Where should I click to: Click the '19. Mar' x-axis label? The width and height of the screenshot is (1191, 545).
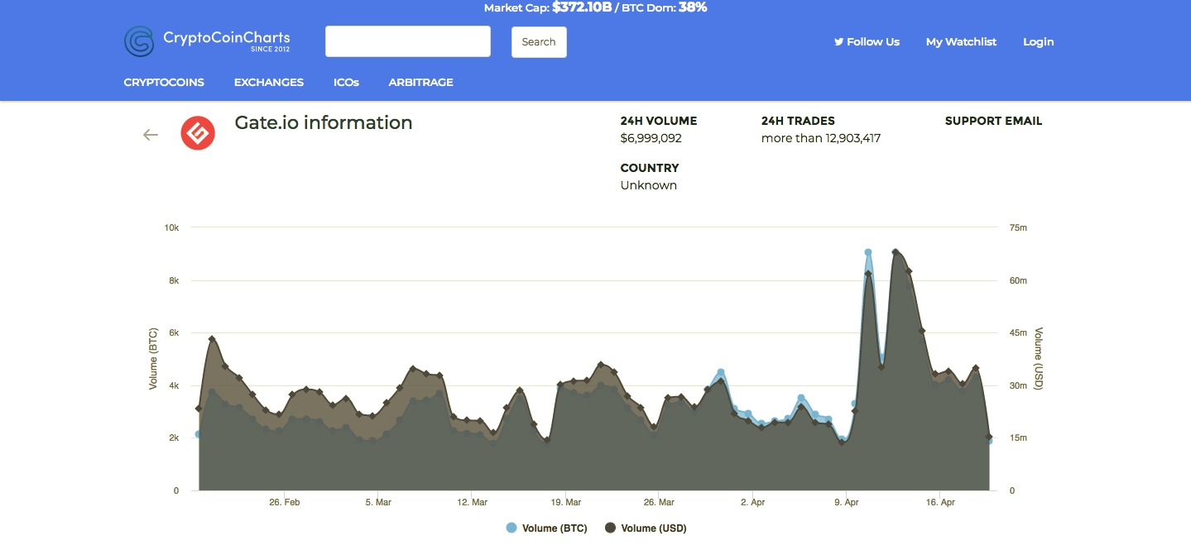pyautogui.click(x=566, y=502)
